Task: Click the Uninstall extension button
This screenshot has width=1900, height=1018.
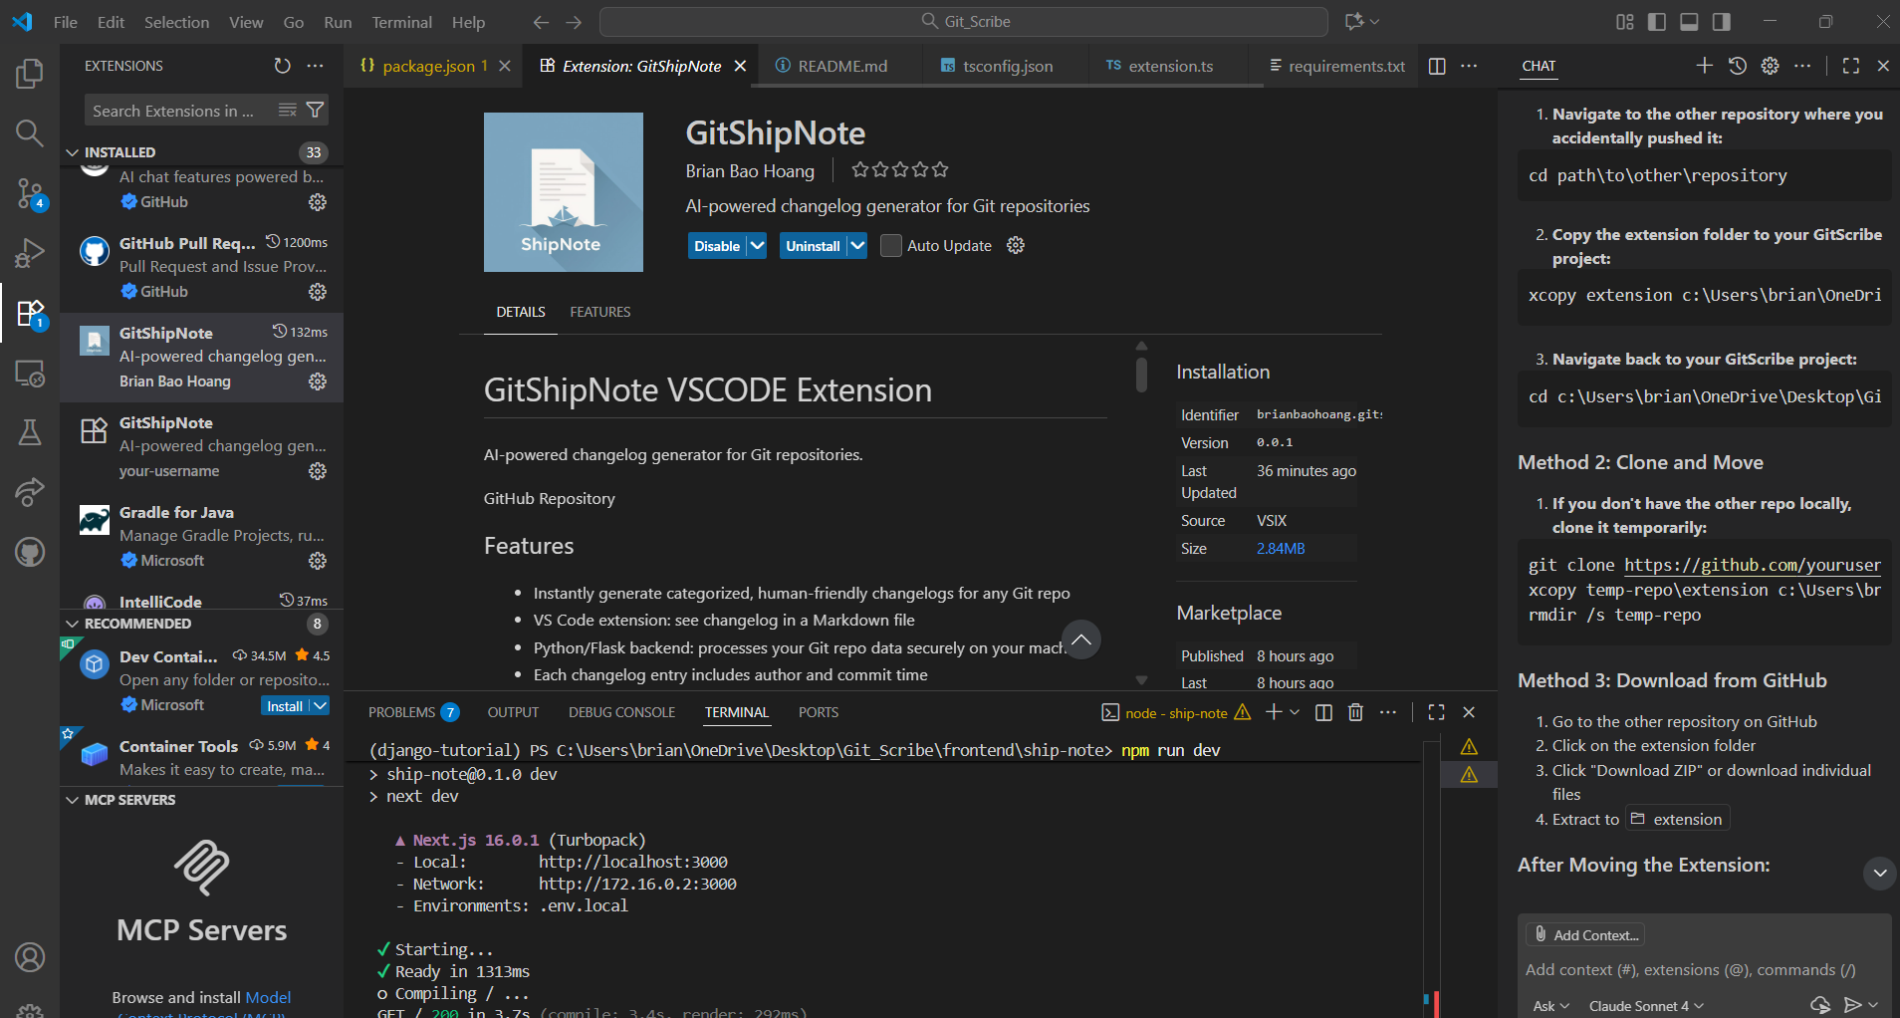Action: (x=813, y=245)
